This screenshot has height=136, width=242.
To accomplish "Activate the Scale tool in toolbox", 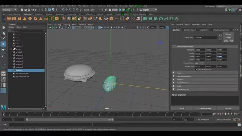I will [x=3, y=56].
